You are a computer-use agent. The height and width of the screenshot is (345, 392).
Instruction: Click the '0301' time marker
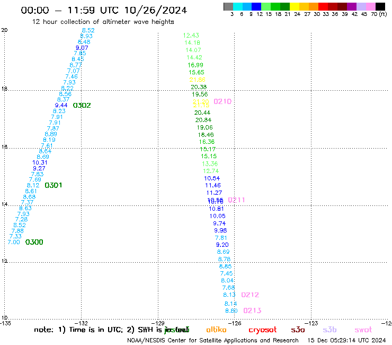coord(54,185)
